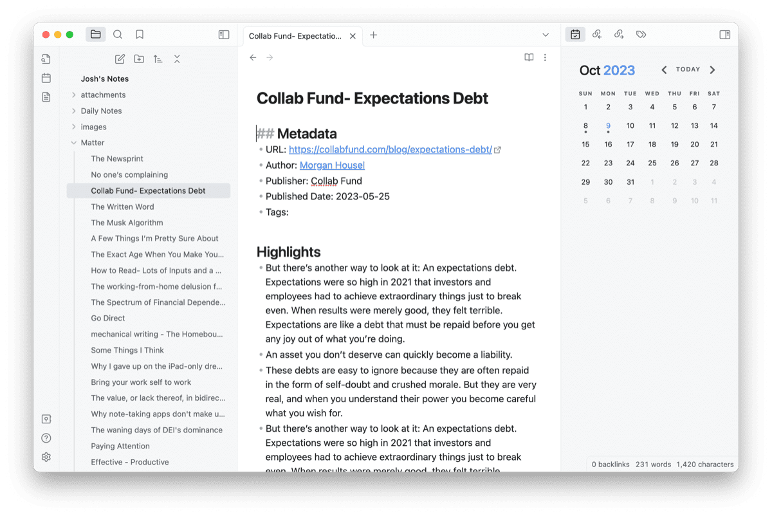Image resolution: width=772 pixels, height=516 pixels.
Task: Insert template ribbon icon
Action: click(x=46, y=97)
